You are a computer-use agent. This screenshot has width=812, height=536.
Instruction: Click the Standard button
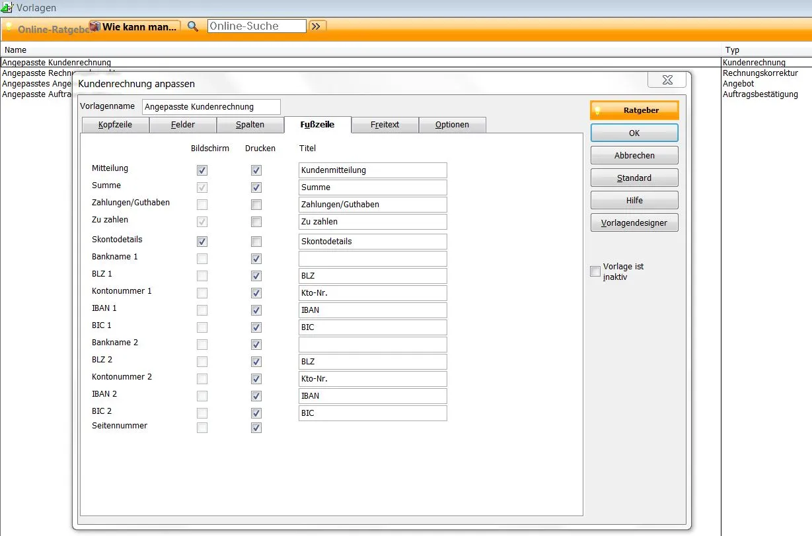point(634,178)
